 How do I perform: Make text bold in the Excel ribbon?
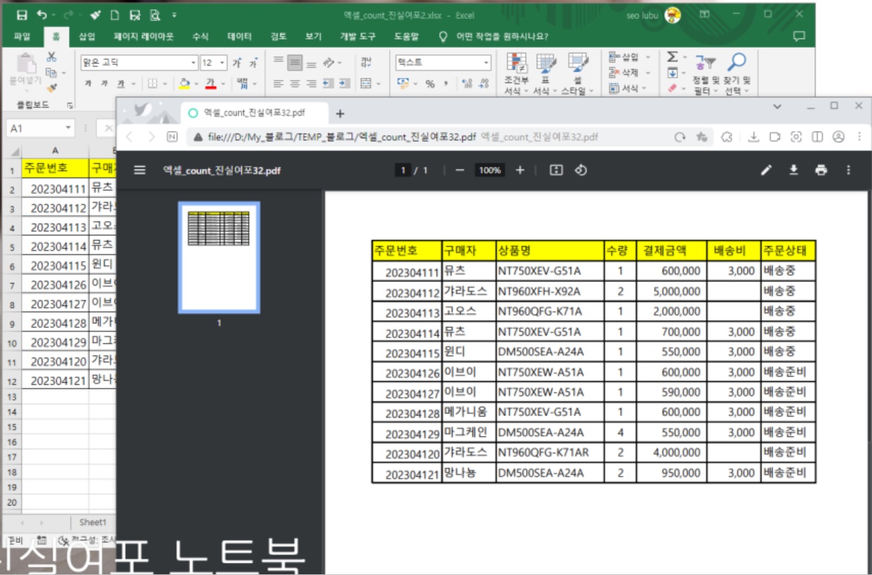[88, 84]
